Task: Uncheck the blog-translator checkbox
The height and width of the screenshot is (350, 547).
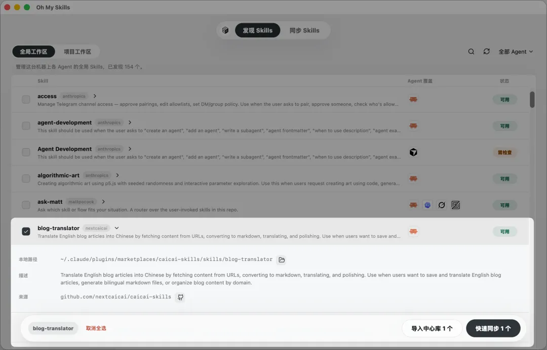Action: pyautogui.click(x=26, y=231)
